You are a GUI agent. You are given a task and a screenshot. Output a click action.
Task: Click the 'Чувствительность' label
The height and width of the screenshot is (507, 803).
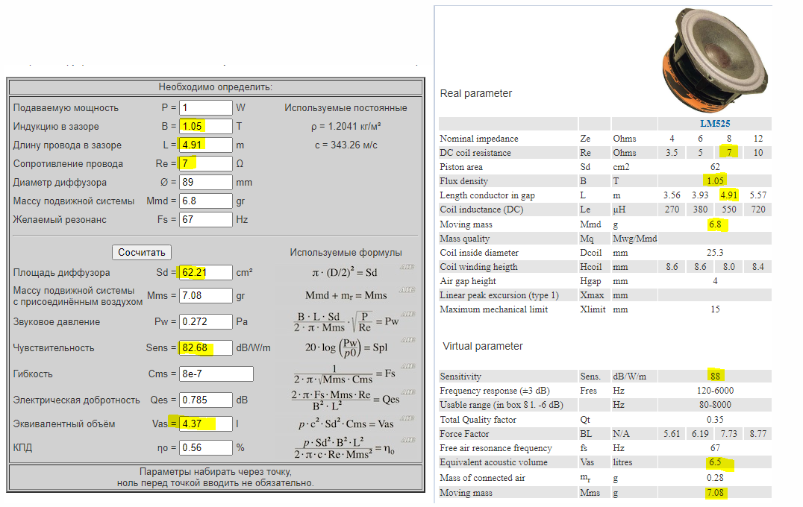[54, 348]
